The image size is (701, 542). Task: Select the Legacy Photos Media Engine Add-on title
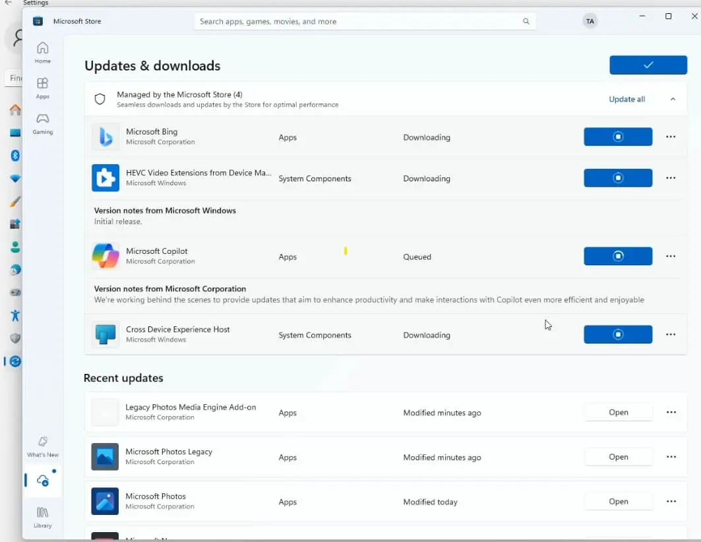191,407
